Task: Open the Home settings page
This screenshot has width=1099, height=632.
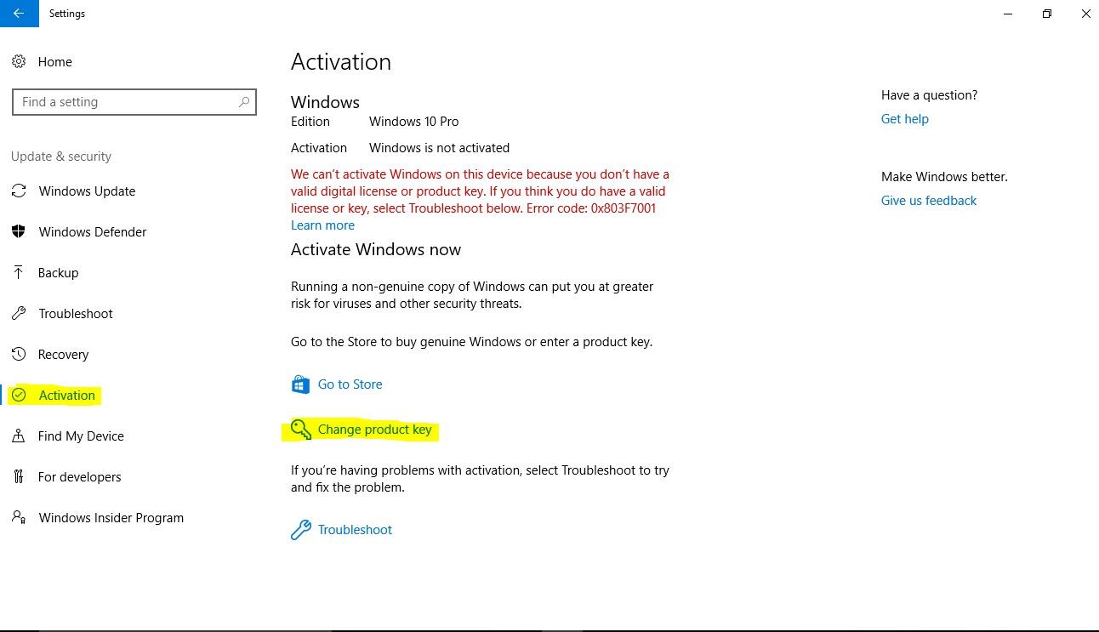Action: click(55, 62)
